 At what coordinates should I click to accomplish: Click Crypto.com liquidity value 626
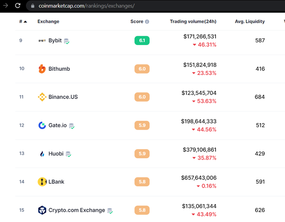(x=260, y=210)
